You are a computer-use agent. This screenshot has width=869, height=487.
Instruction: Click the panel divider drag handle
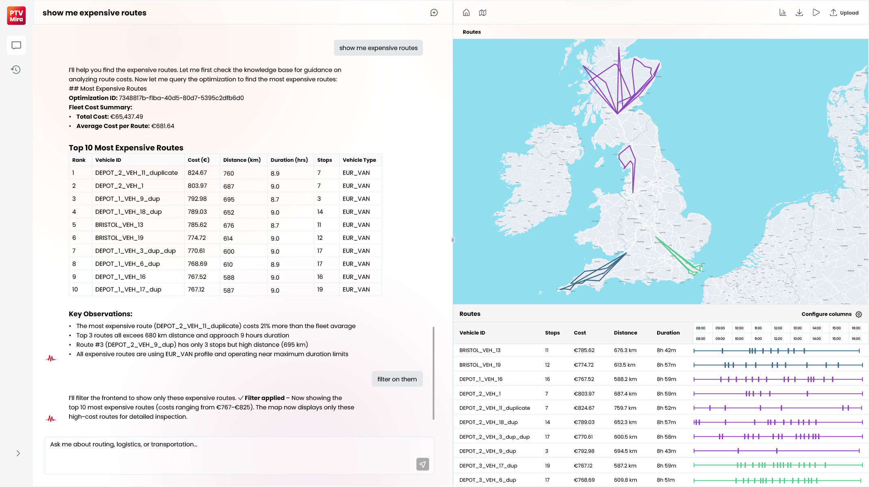click(x=453, y=240)
